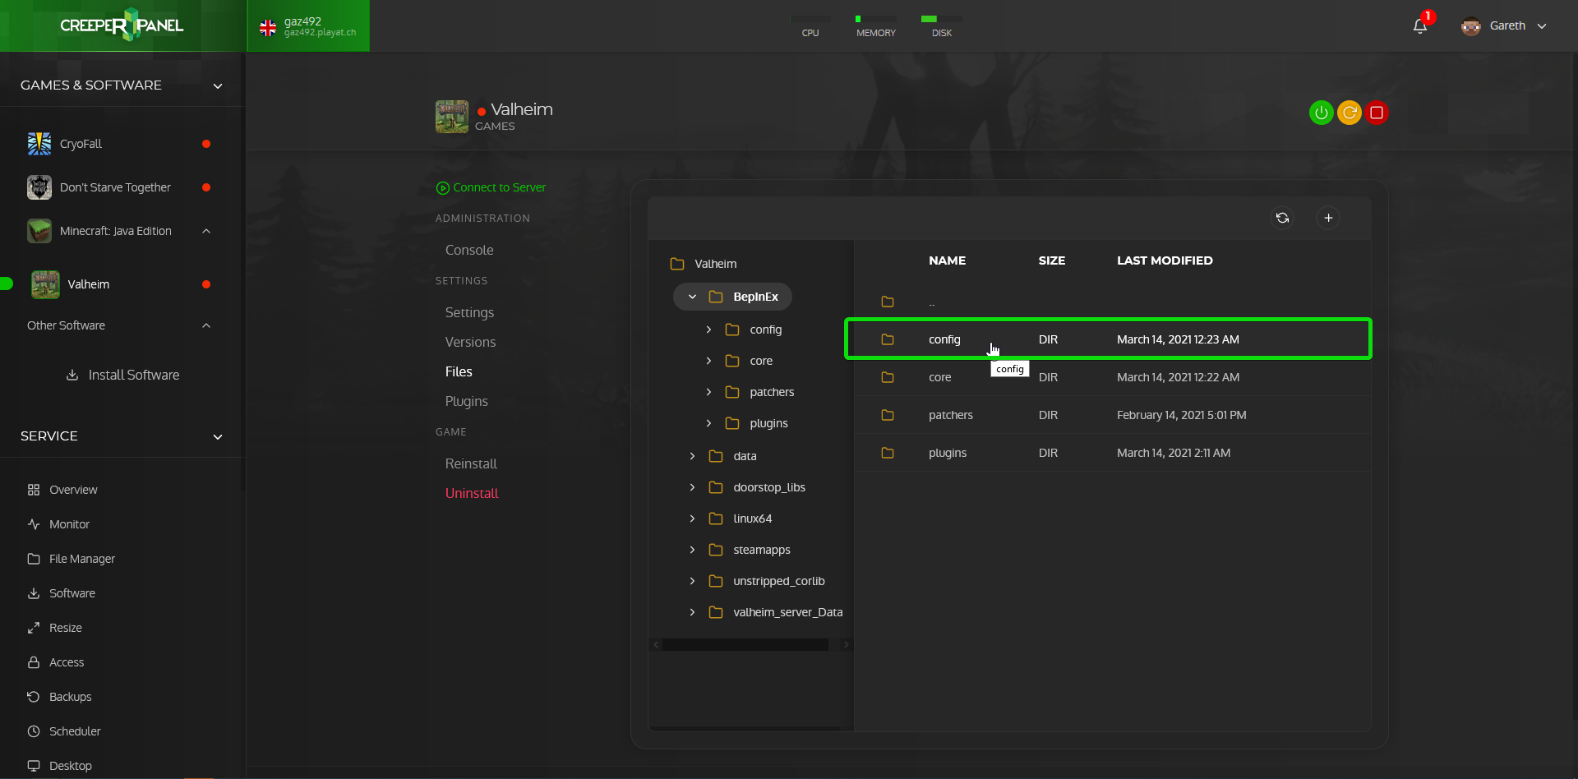Collapse the Games & Software section
This screenshot has height=779, width=1578.
pyautogui.click(x=218, y=85)
